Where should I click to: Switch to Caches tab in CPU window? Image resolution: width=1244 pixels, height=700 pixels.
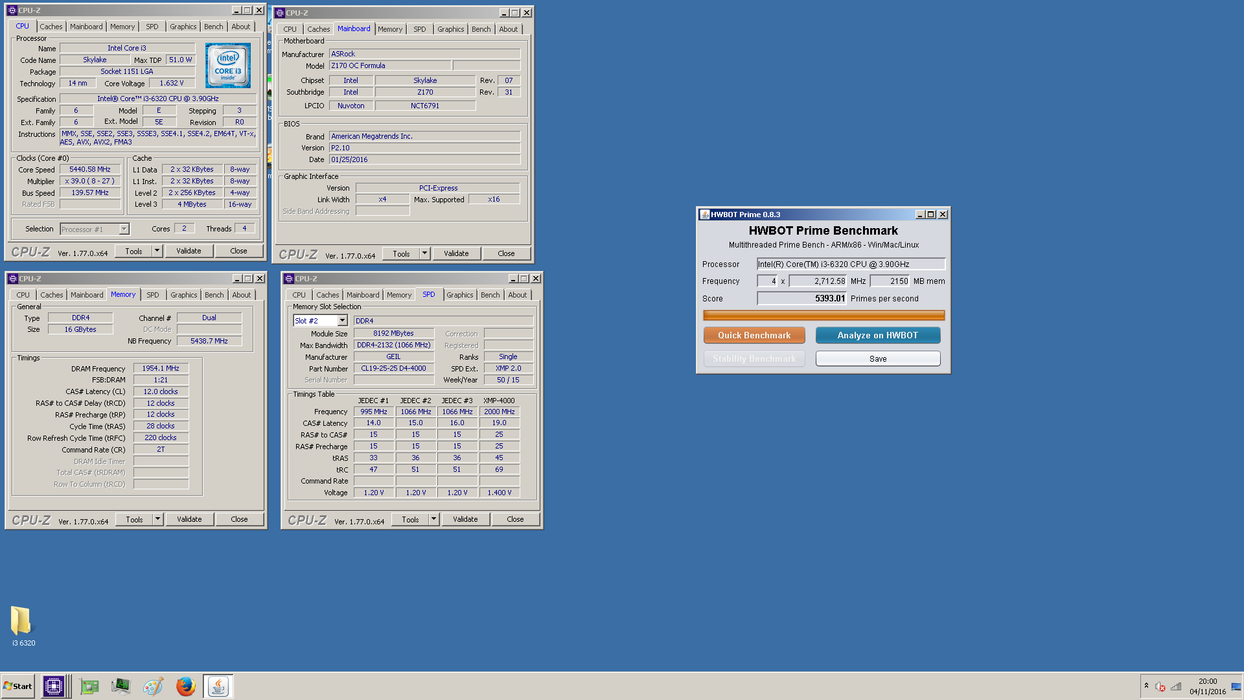point(51,27)
